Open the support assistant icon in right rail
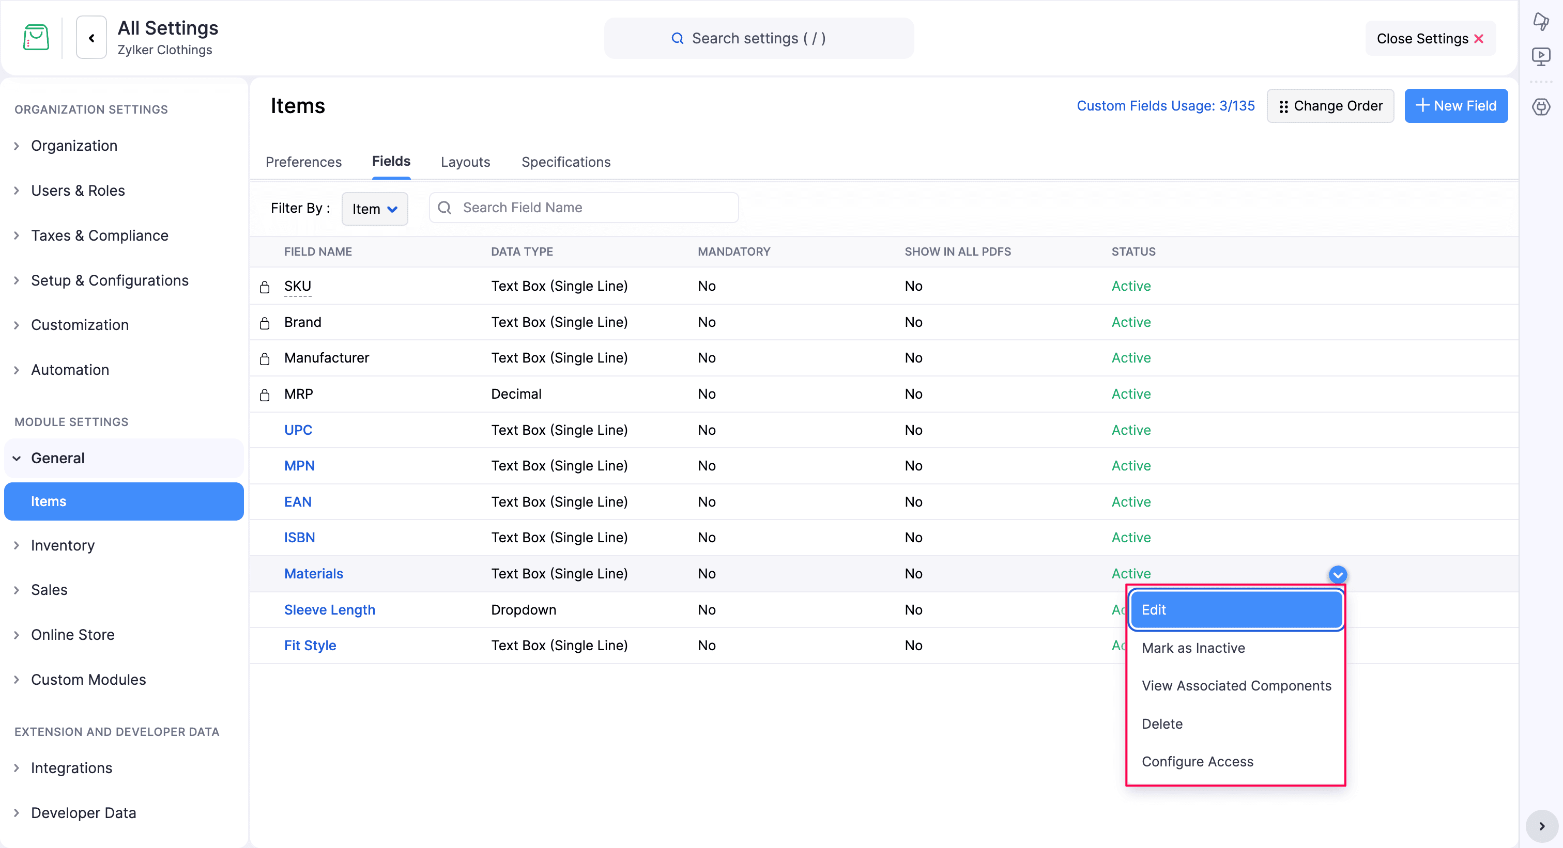Viewport: 1563px width, 848px height. (1541, 107)
